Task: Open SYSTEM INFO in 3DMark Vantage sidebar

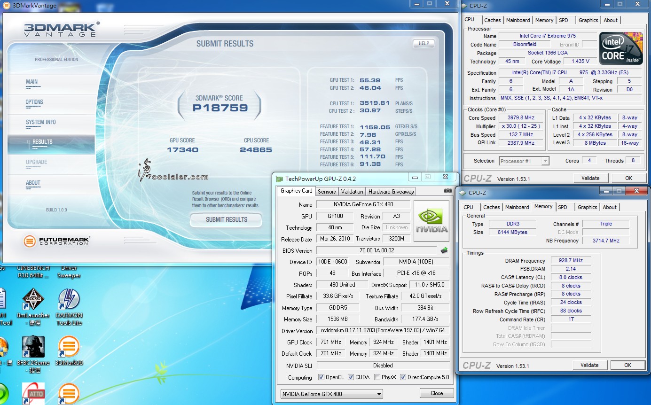Action: click(51, 124)
